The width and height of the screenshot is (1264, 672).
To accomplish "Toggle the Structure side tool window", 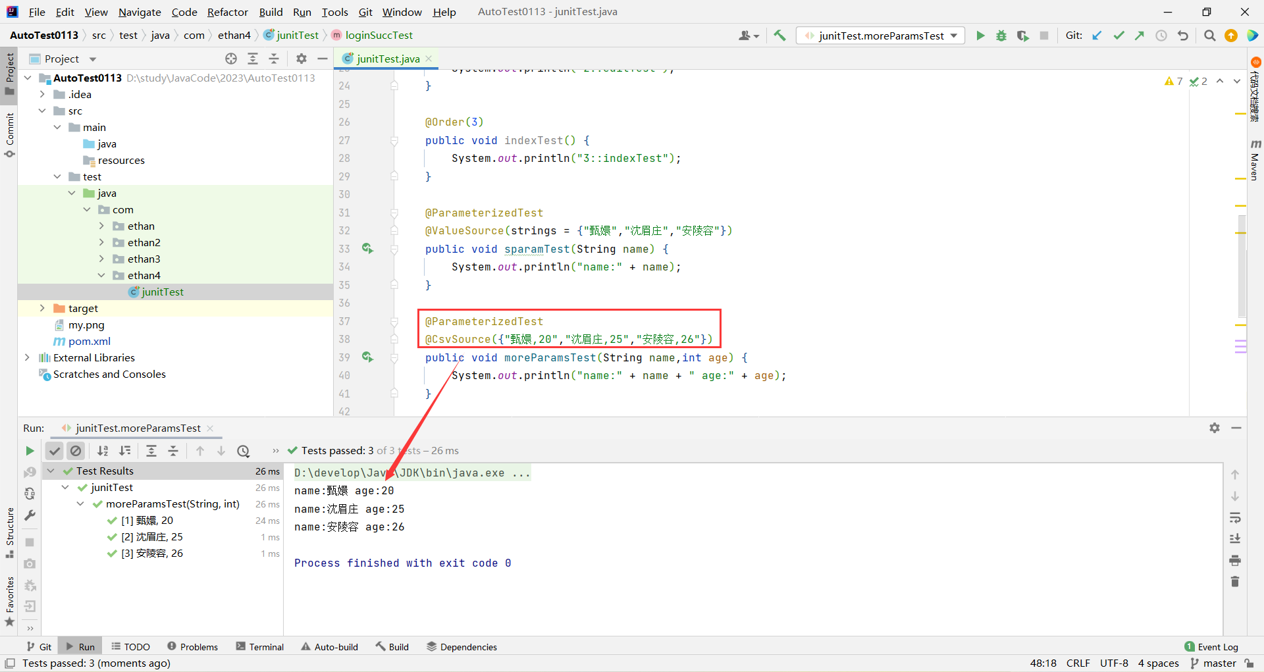I will [x=9, y=533].
